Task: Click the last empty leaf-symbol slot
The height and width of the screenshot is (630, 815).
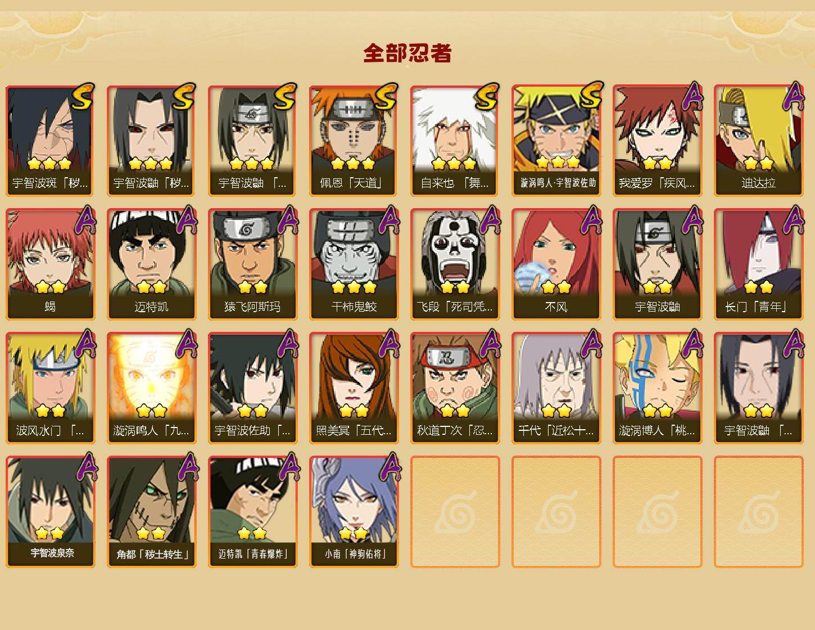Action: [x=758, y=512]
